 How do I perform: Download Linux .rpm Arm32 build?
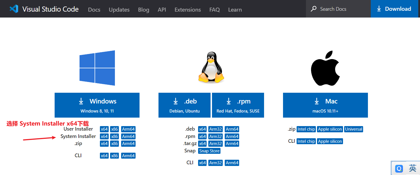pos(215,137)
